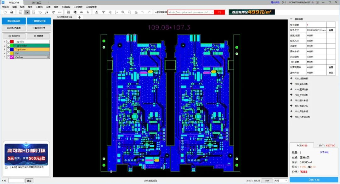Toggle visibility of the Top Silk layer
The image size is (340, 184).
click(8, 42)
